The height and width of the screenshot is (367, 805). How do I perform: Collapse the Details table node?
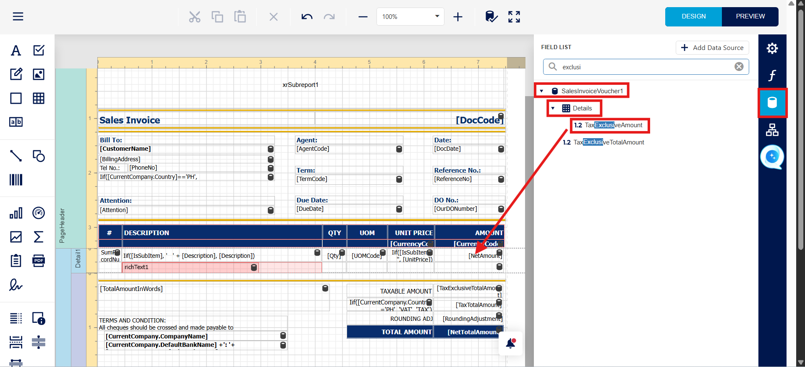tap(553, 108)
